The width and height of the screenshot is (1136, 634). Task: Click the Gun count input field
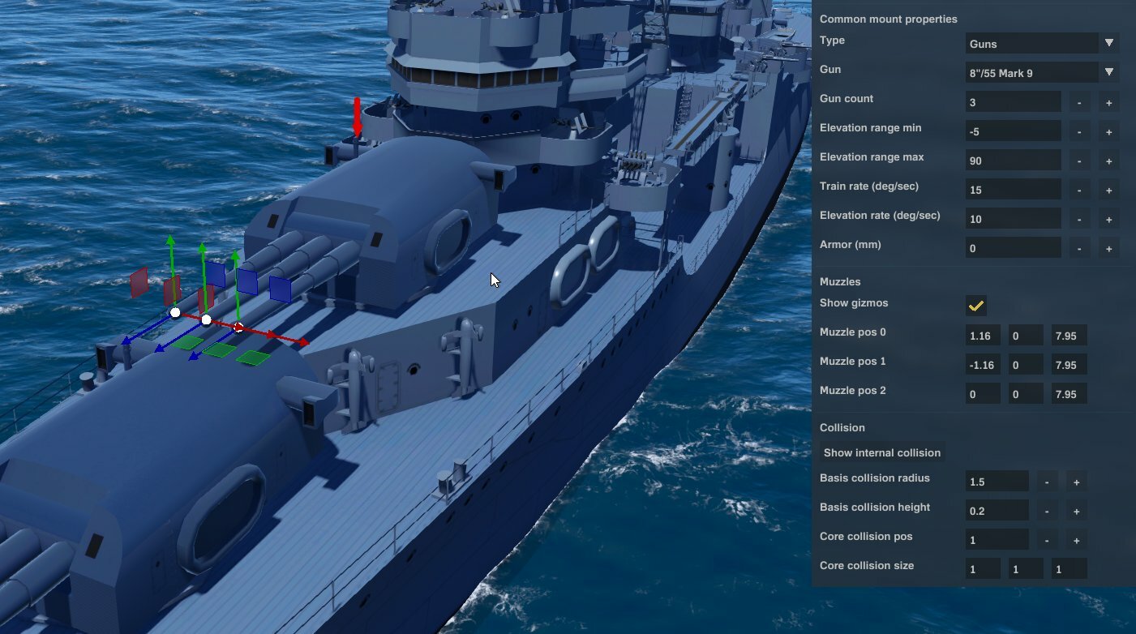(1014, 102)
